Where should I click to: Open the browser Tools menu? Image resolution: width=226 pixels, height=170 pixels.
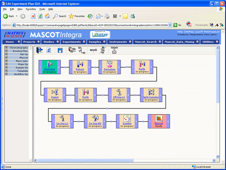click(42, 9)
